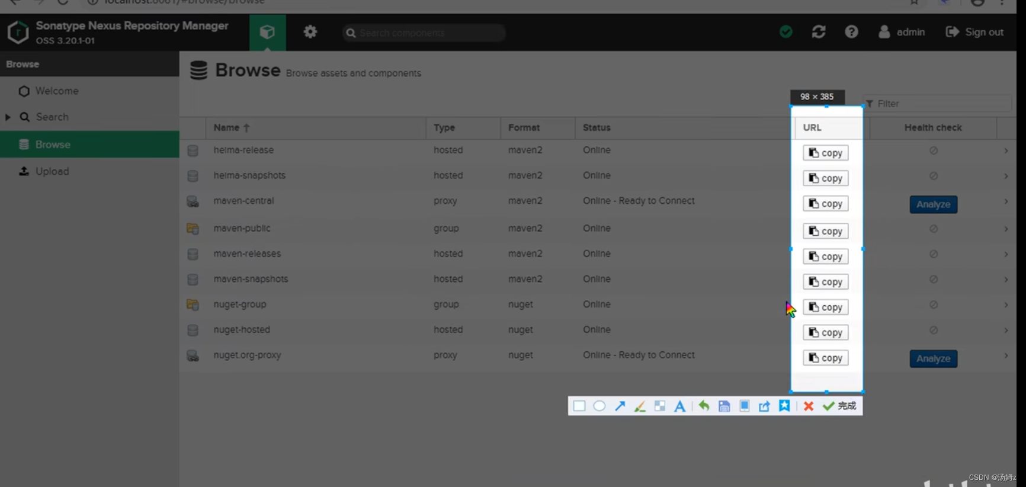Open maven-central row chevron
Screen dimensions: 1026x487
pos(1006,201)
